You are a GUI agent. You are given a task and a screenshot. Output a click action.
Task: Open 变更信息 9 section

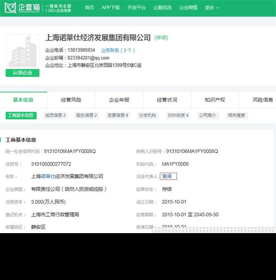click(118, 115)
